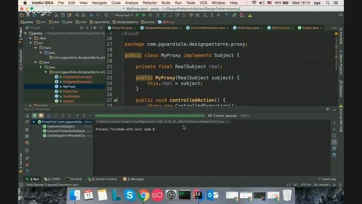Switch to Subject.java editor tab
Screen dimensions: 362x204
310,28
